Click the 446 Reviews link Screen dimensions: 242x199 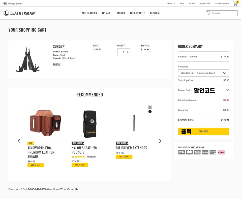pos(92,157)
